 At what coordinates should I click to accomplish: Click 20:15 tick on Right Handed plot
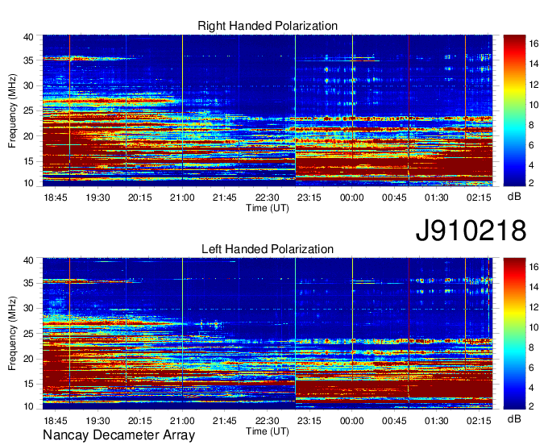coord(139,198)
